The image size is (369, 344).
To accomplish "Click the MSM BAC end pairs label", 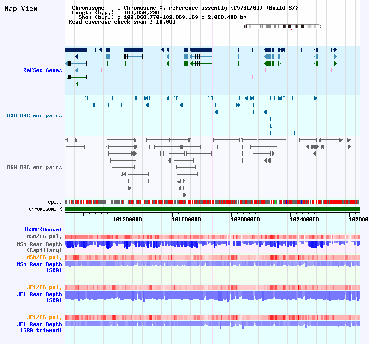I will 34,115.
